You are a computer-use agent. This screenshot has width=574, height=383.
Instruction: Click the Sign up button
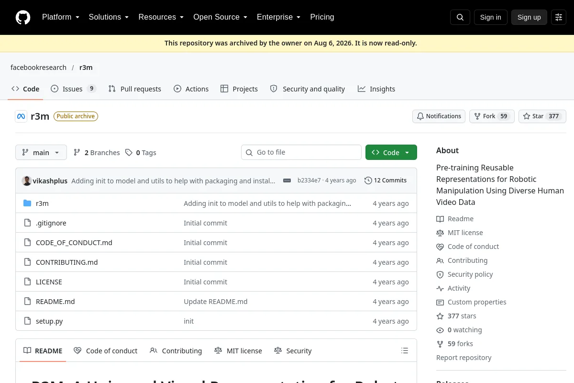[x=529, y=17]
